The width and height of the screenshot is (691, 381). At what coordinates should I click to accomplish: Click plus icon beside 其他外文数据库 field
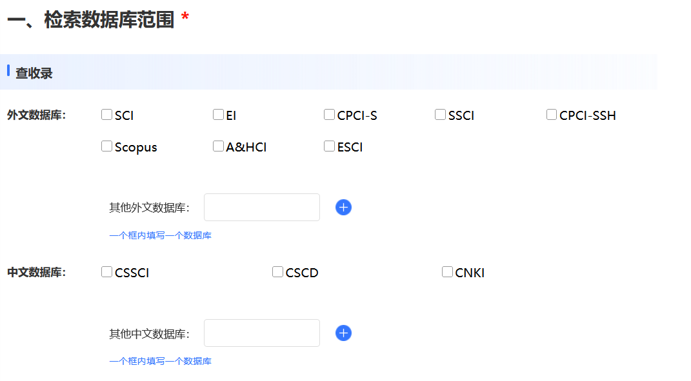[x=343, y=207]
